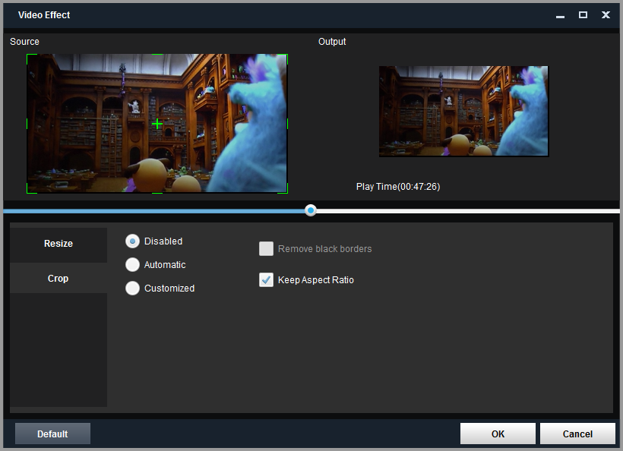The image size is (623, 451).
Task: Click the play time slider handle
Action: tap(311, 210)
